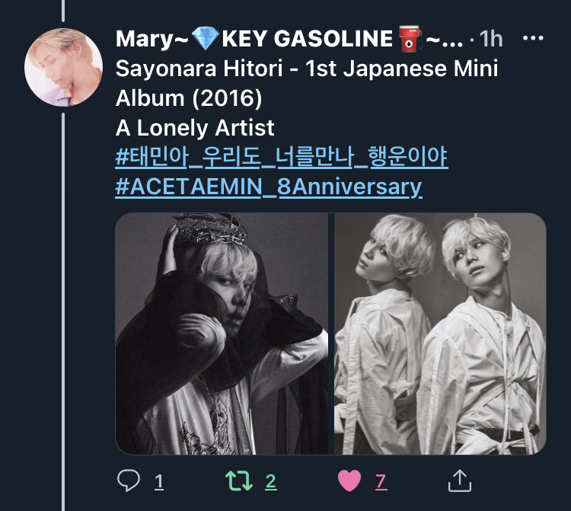Unlike the tweet via pink heart
This screenshot has width=571, height=511.
[349, 481]
